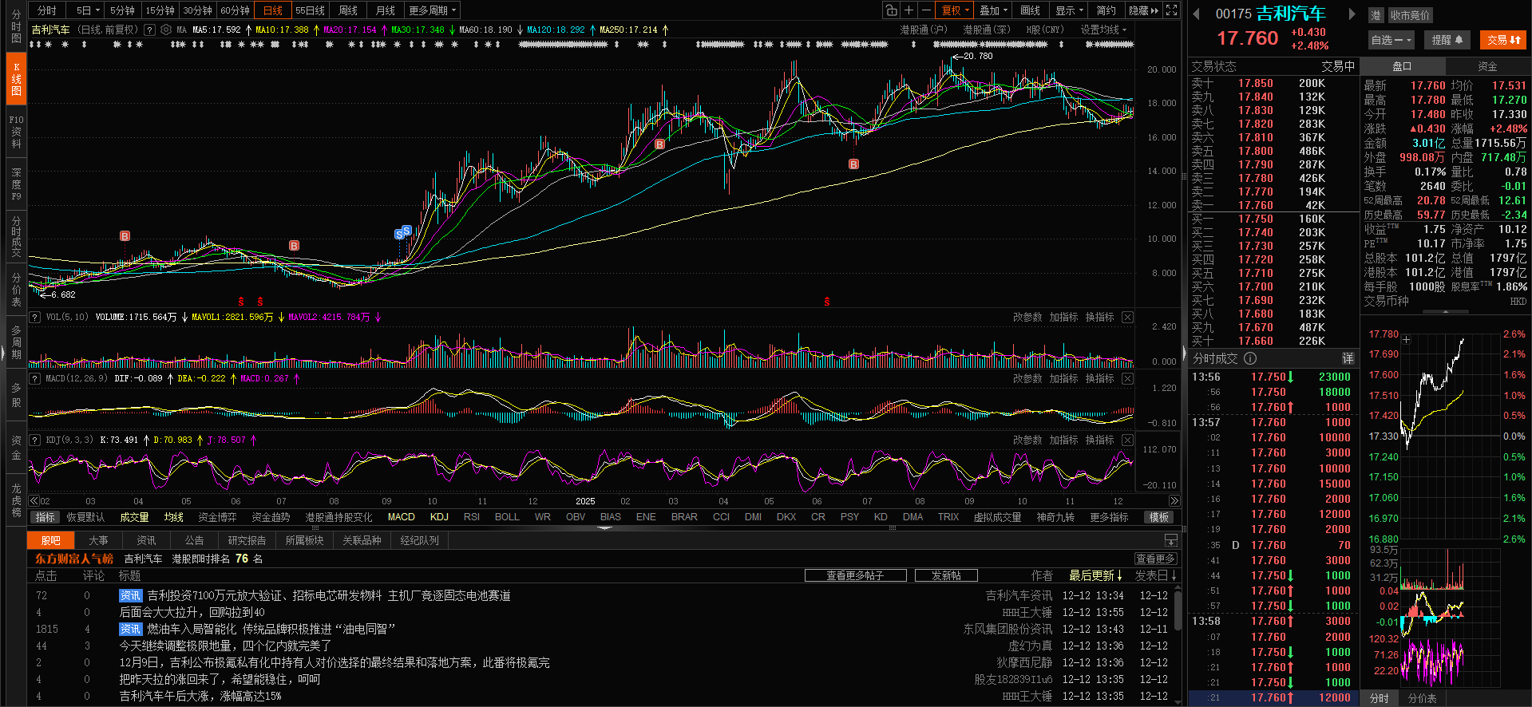Switch to the 月线 monthly tab

386,10
